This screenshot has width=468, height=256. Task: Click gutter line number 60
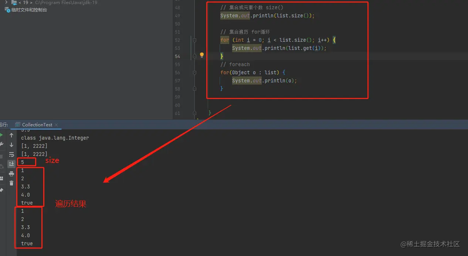tap(177, 105)
